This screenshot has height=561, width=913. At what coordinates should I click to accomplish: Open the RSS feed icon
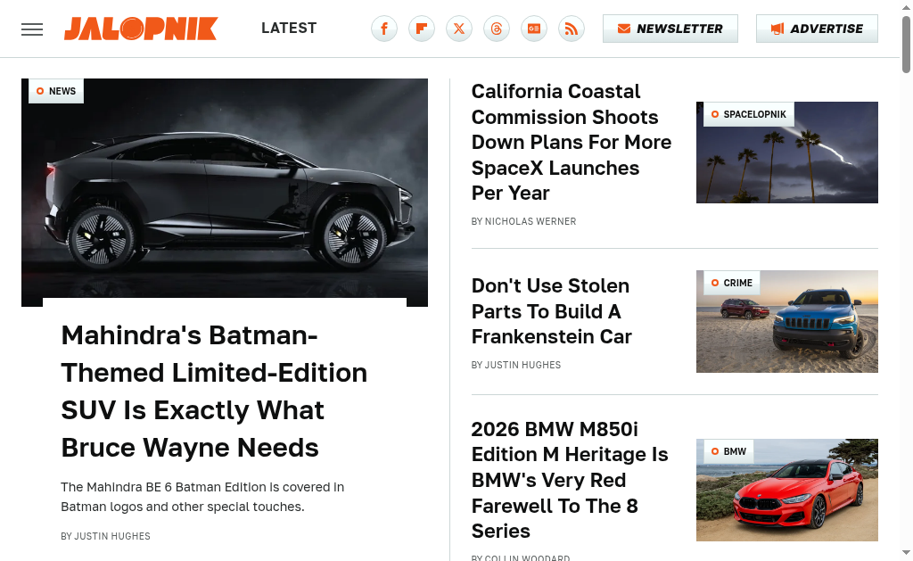point(572,29)
